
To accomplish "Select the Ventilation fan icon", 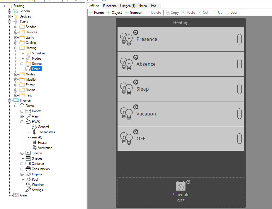I will coord(34,148).
